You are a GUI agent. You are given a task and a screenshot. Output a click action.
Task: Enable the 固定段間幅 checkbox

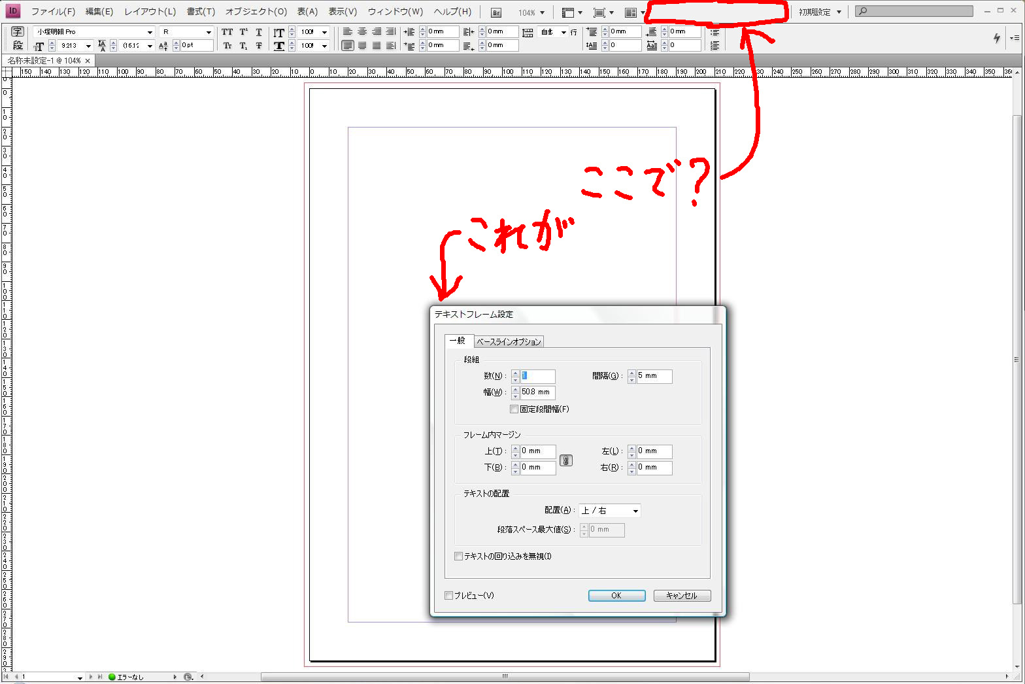coord(514,409)
